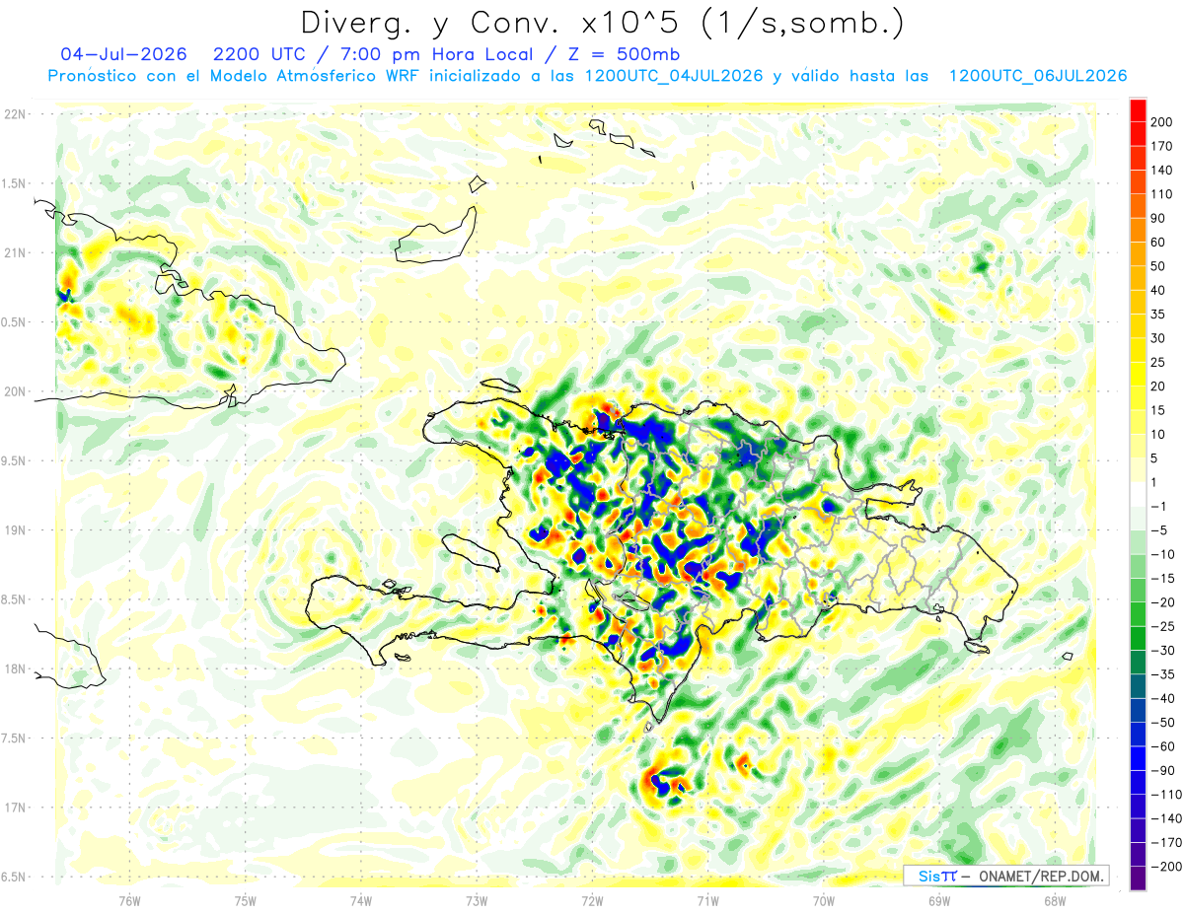1184x914 pixels.
Task: Click the '30' color scale value
Action: click(x=1159, y=338)
